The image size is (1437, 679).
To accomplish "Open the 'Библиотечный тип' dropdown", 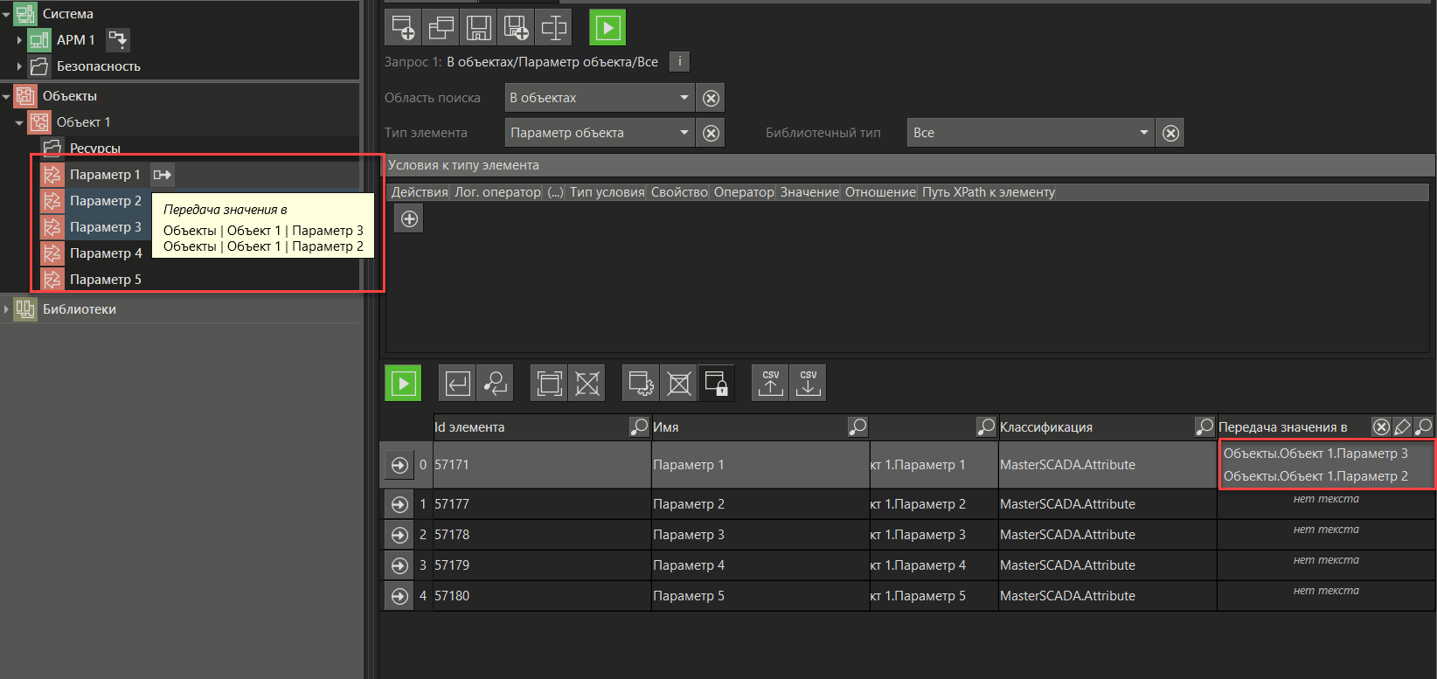I will pos(1030,133).
